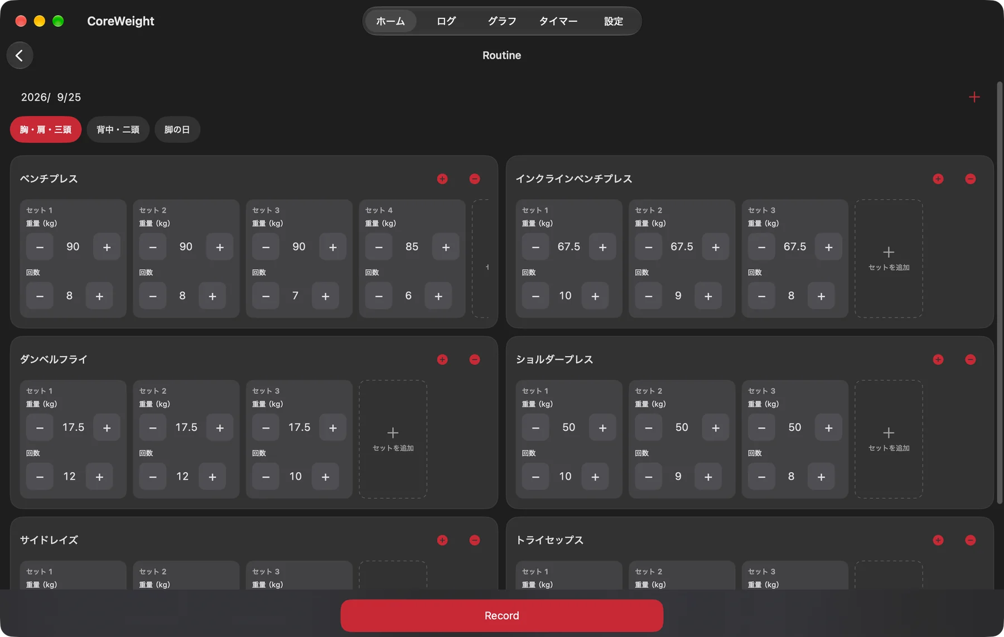Click red plus icon on インクラインベンチプレス card
The height and width of the screenshot is (637, 1004).
click(938, 178)
